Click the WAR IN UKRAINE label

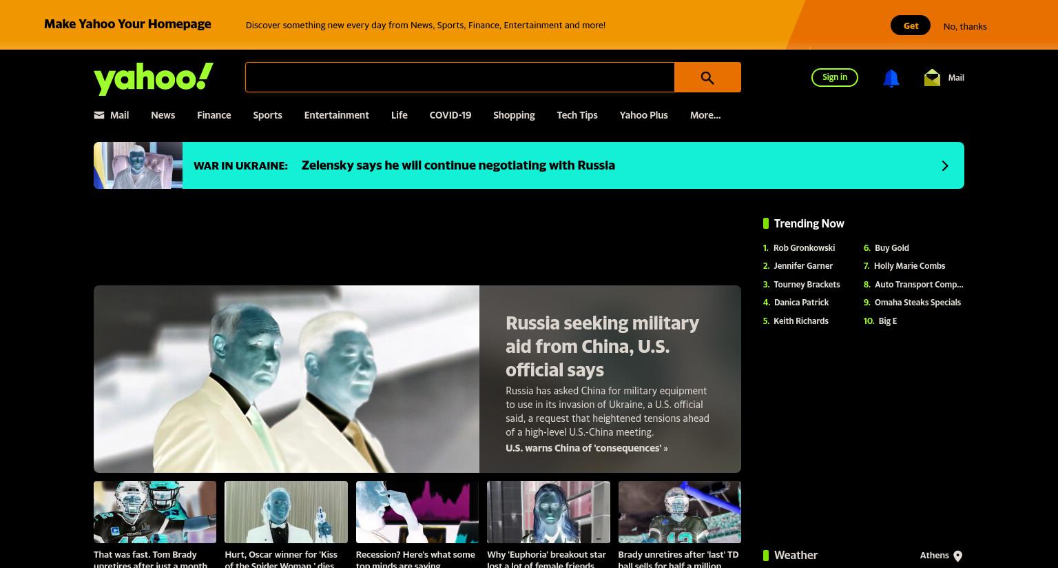tap(240, 165)
